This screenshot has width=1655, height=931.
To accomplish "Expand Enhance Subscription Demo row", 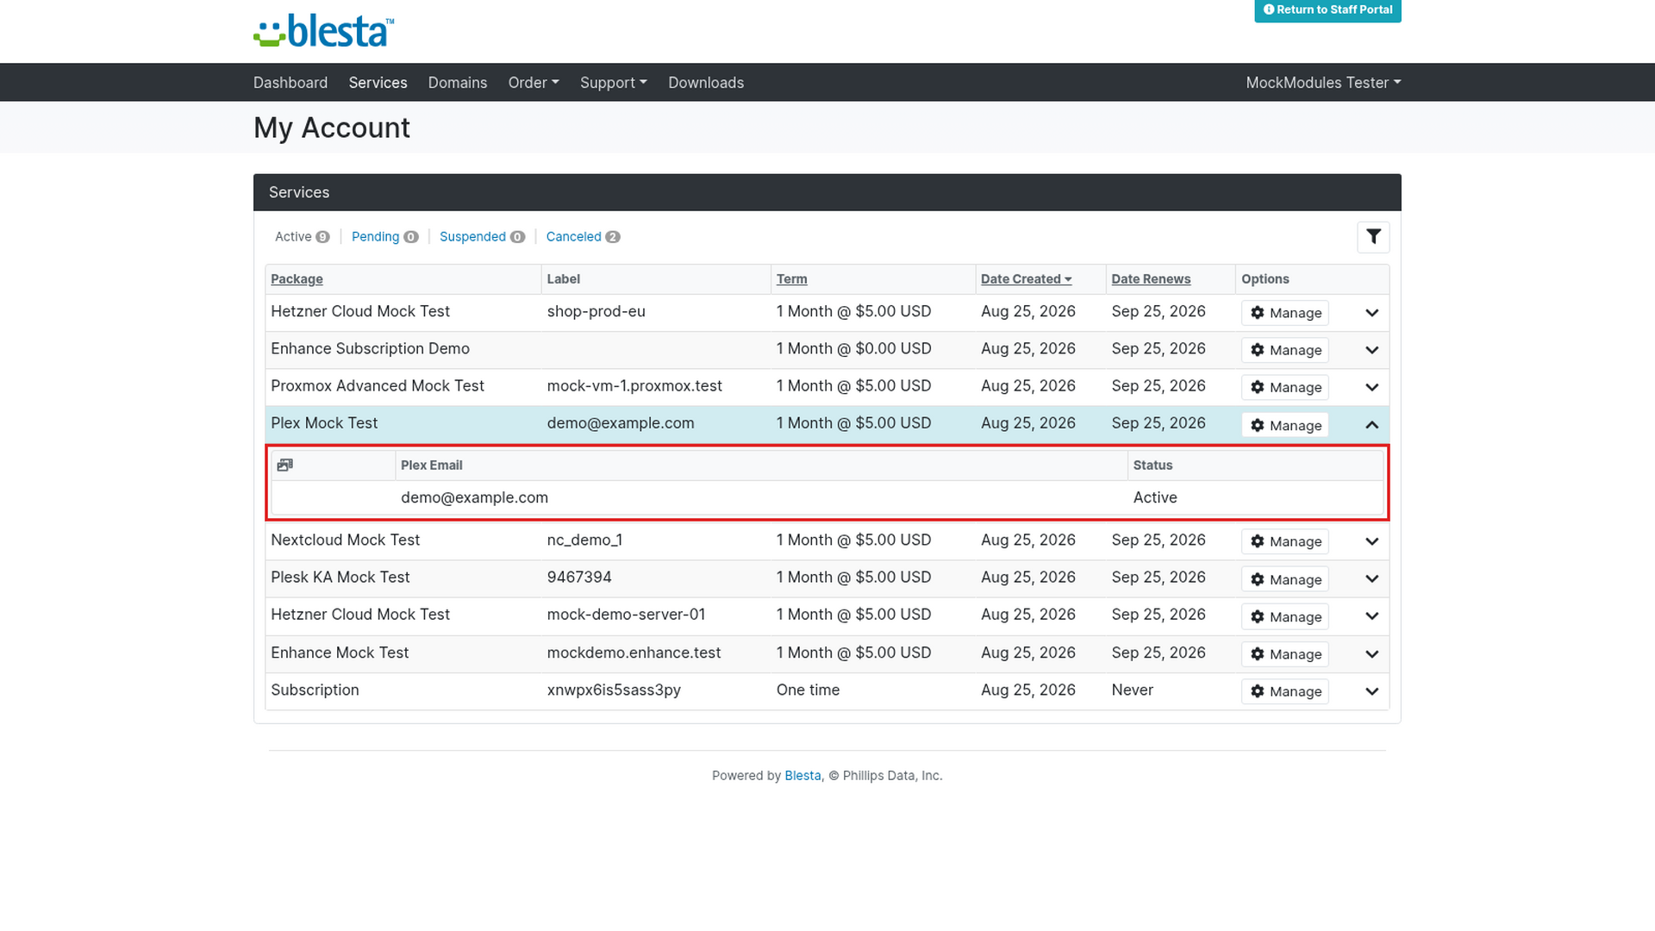I will [1372, 350].
